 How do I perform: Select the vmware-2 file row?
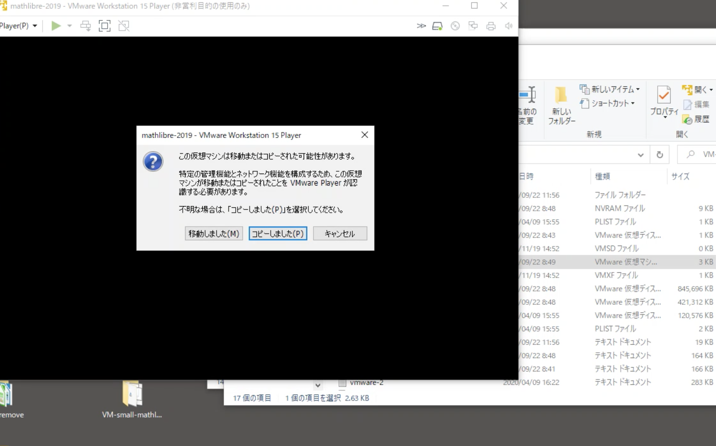(x=526, y=383)
